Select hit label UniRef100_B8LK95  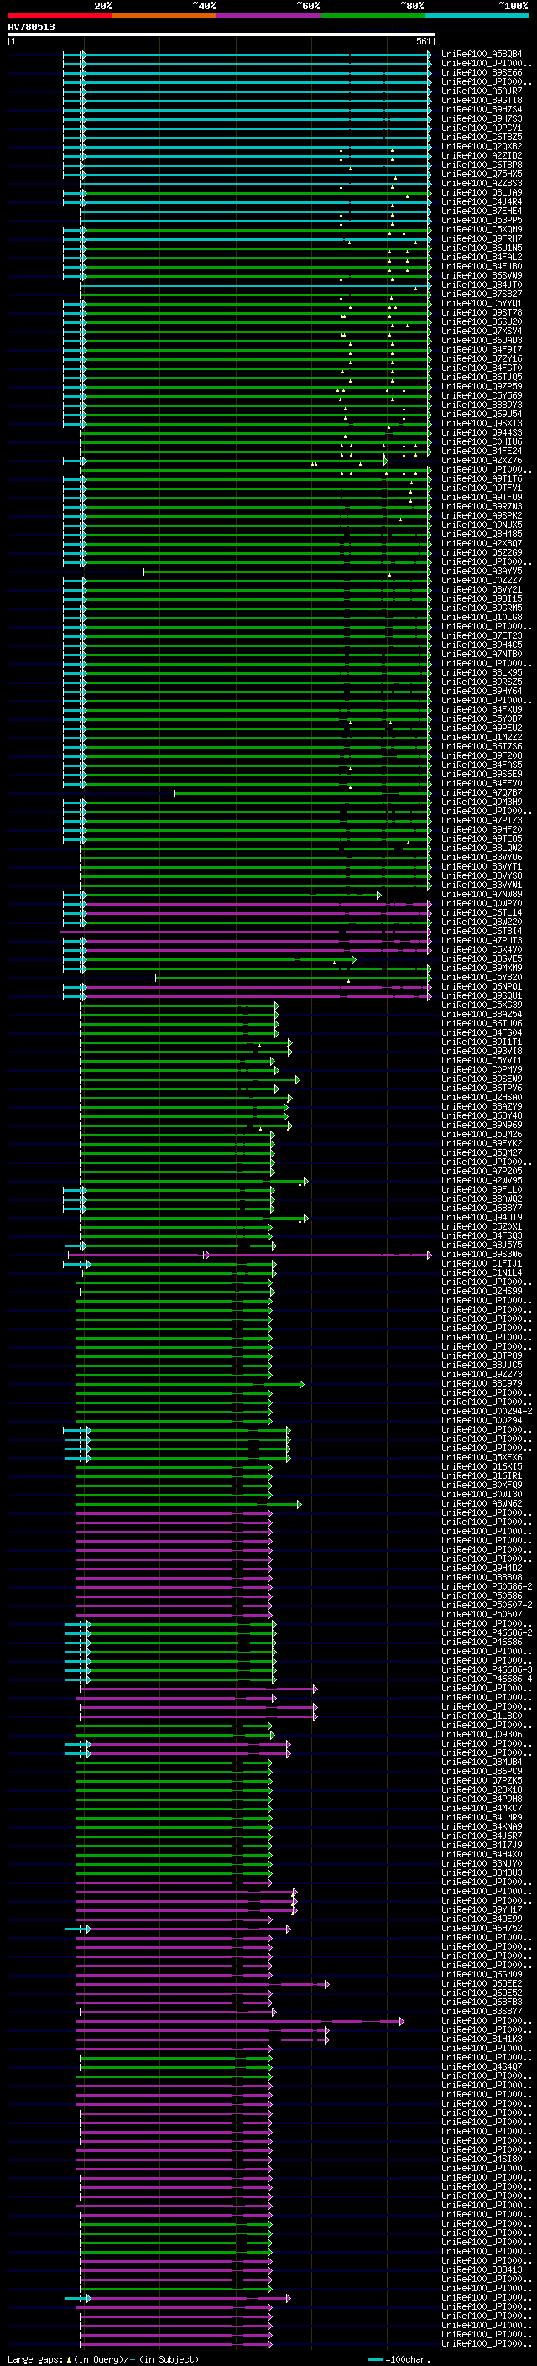click(x=482, y=672)
